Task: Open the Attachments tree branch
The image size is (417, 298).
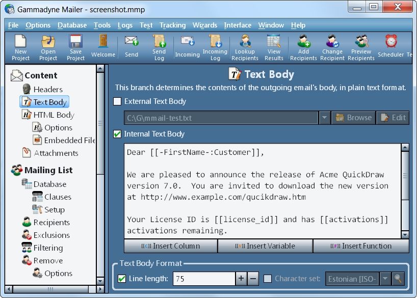Action: (x=50, y=153)
